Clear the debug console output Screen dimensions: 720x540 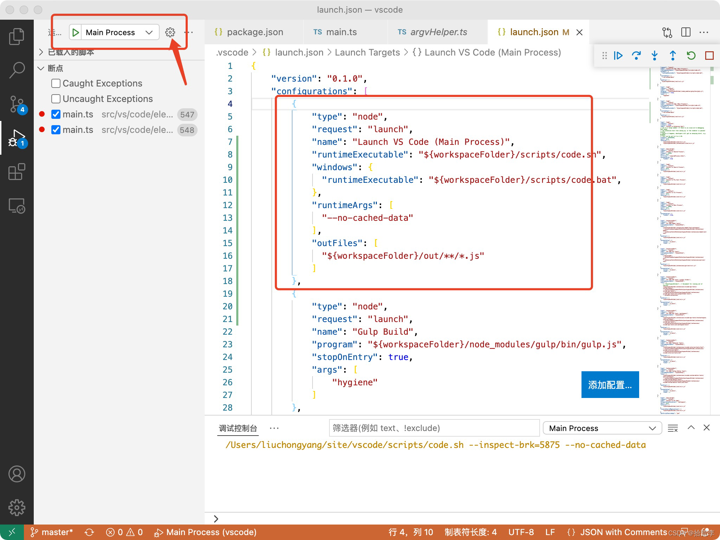pos(673,428)
